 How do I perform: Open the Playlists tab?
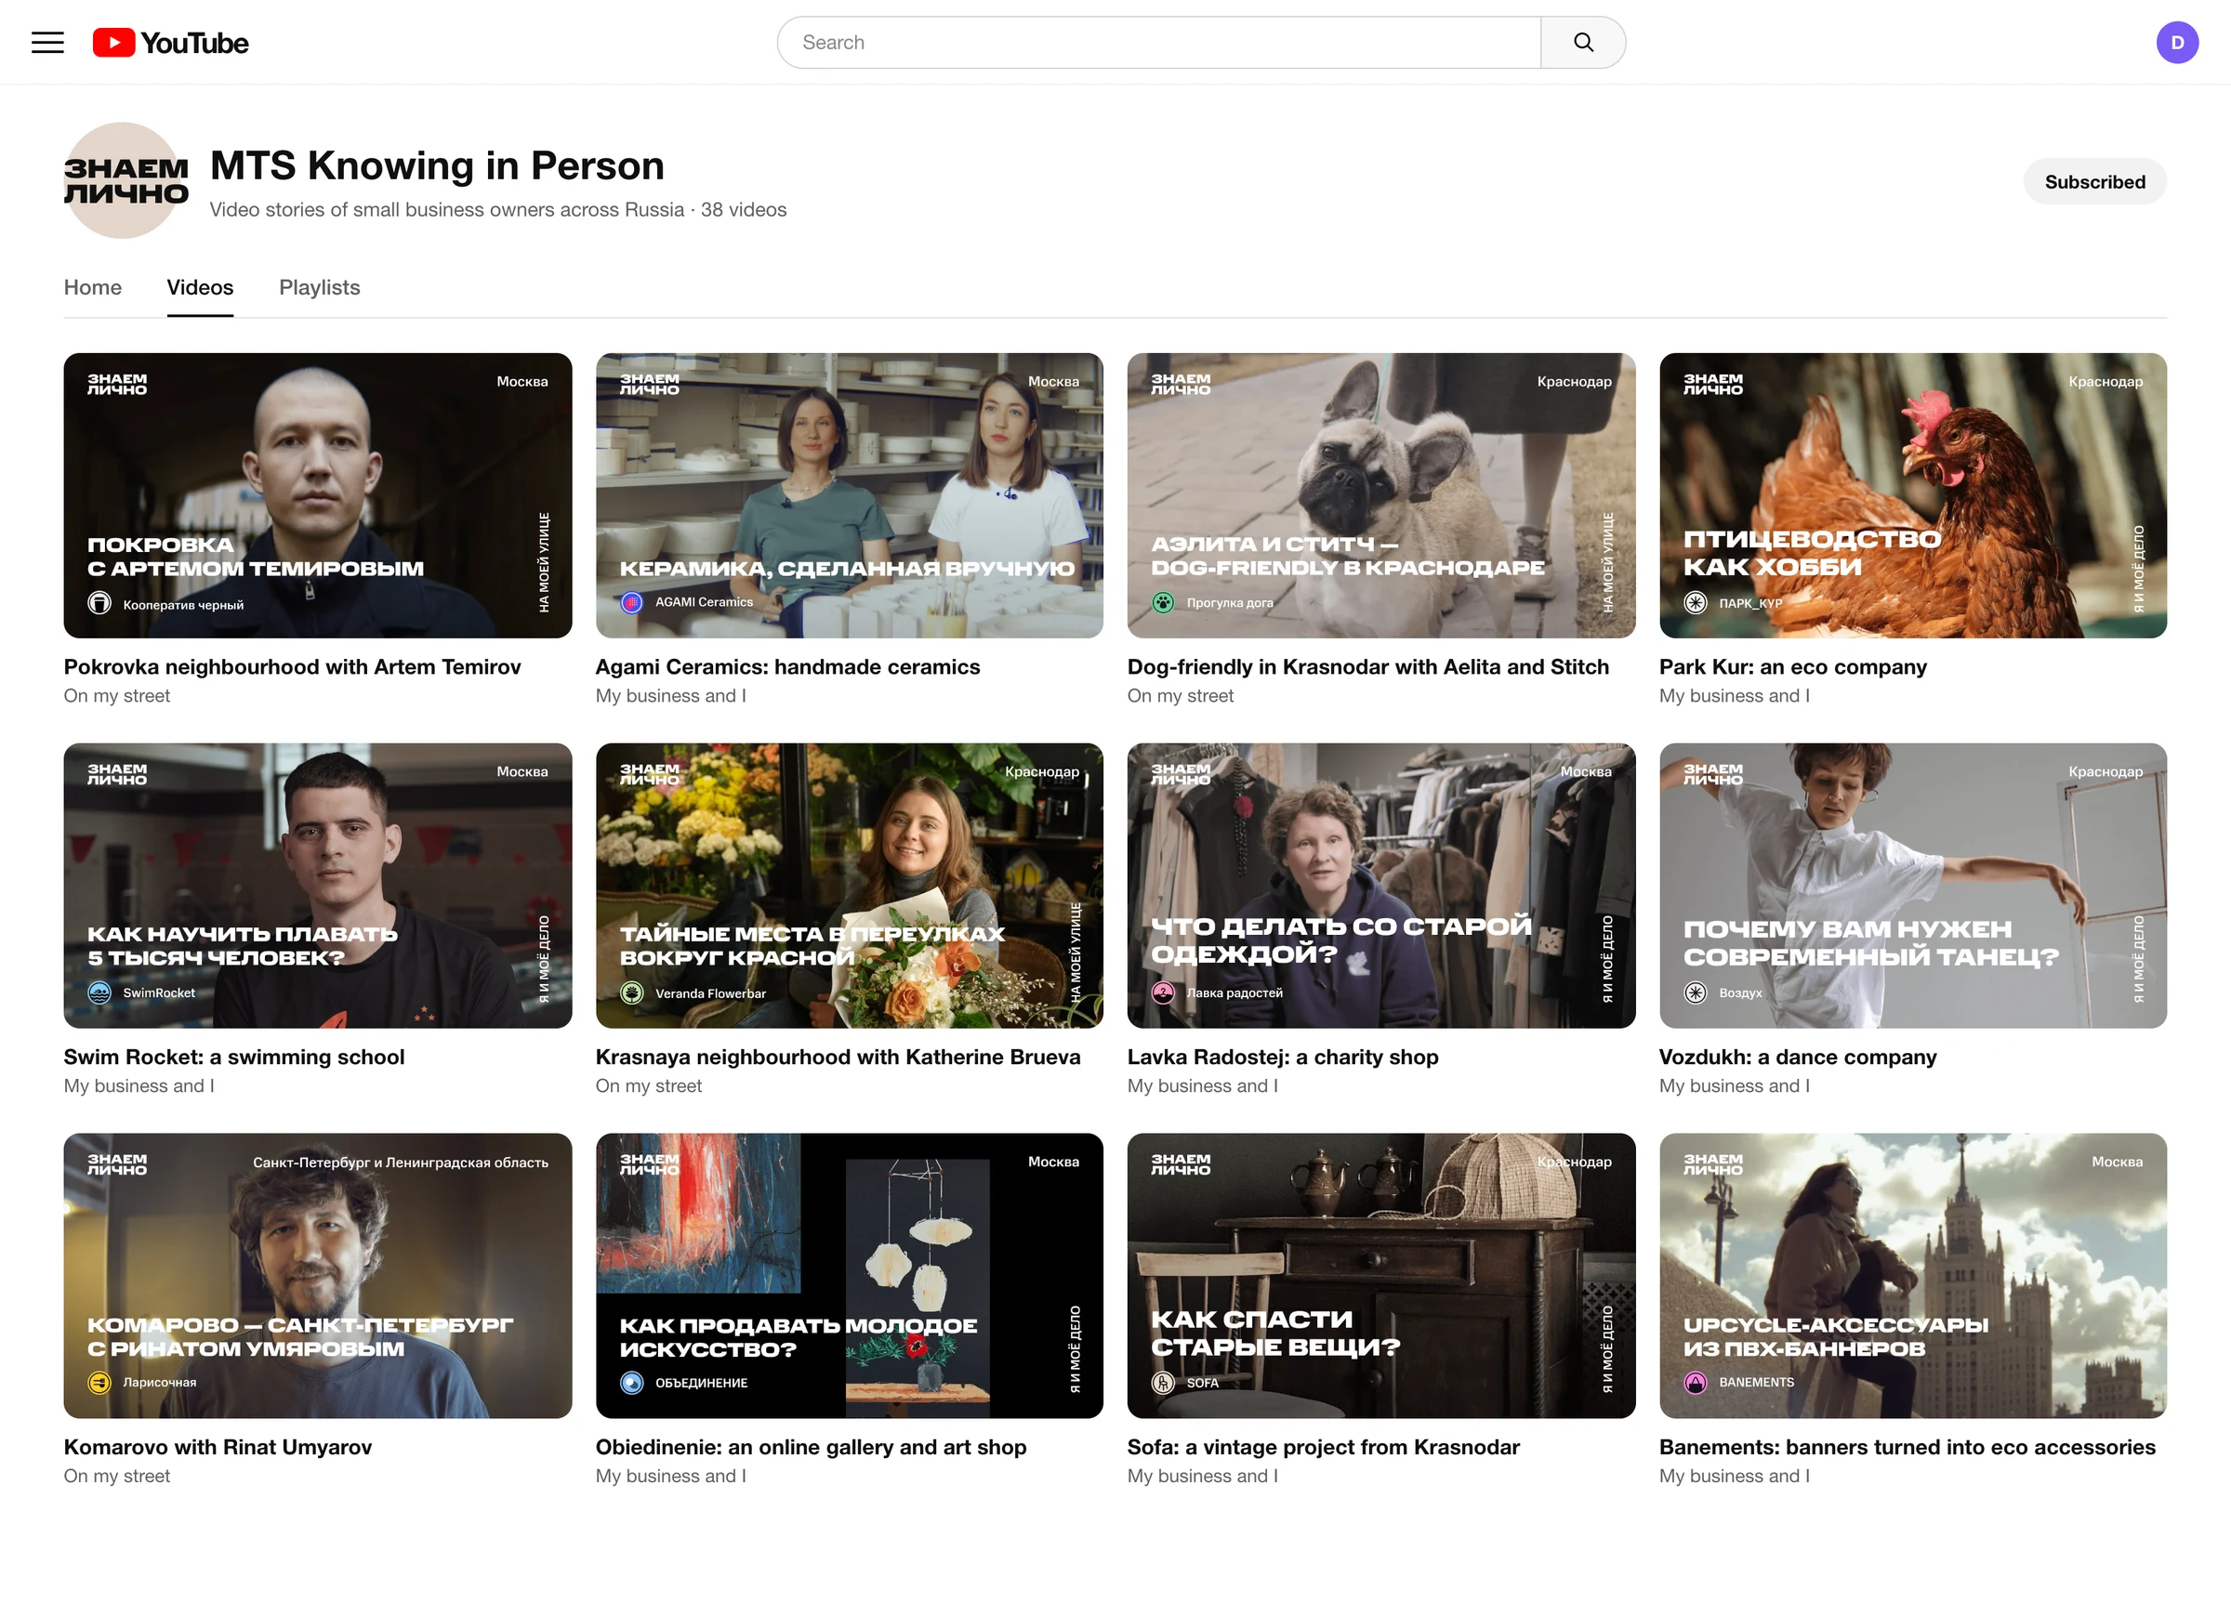click(x=320, y=287)
